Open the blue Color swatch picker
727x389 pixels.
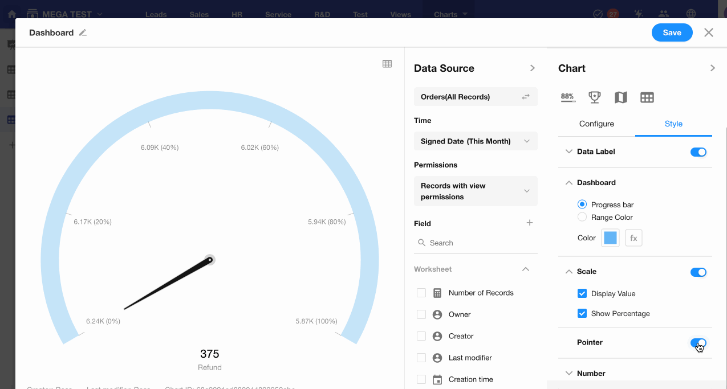coord(610,238)
